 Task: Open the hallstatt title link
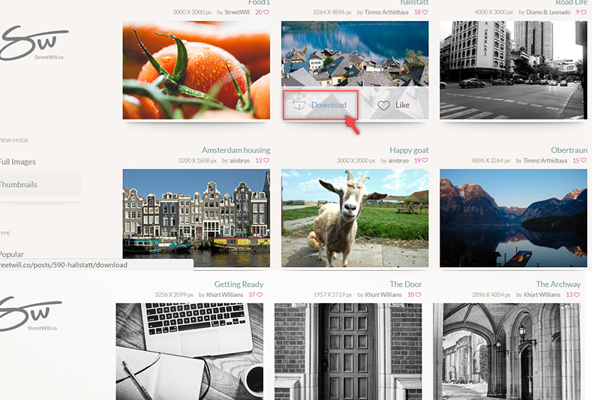[x=415, y=2]
